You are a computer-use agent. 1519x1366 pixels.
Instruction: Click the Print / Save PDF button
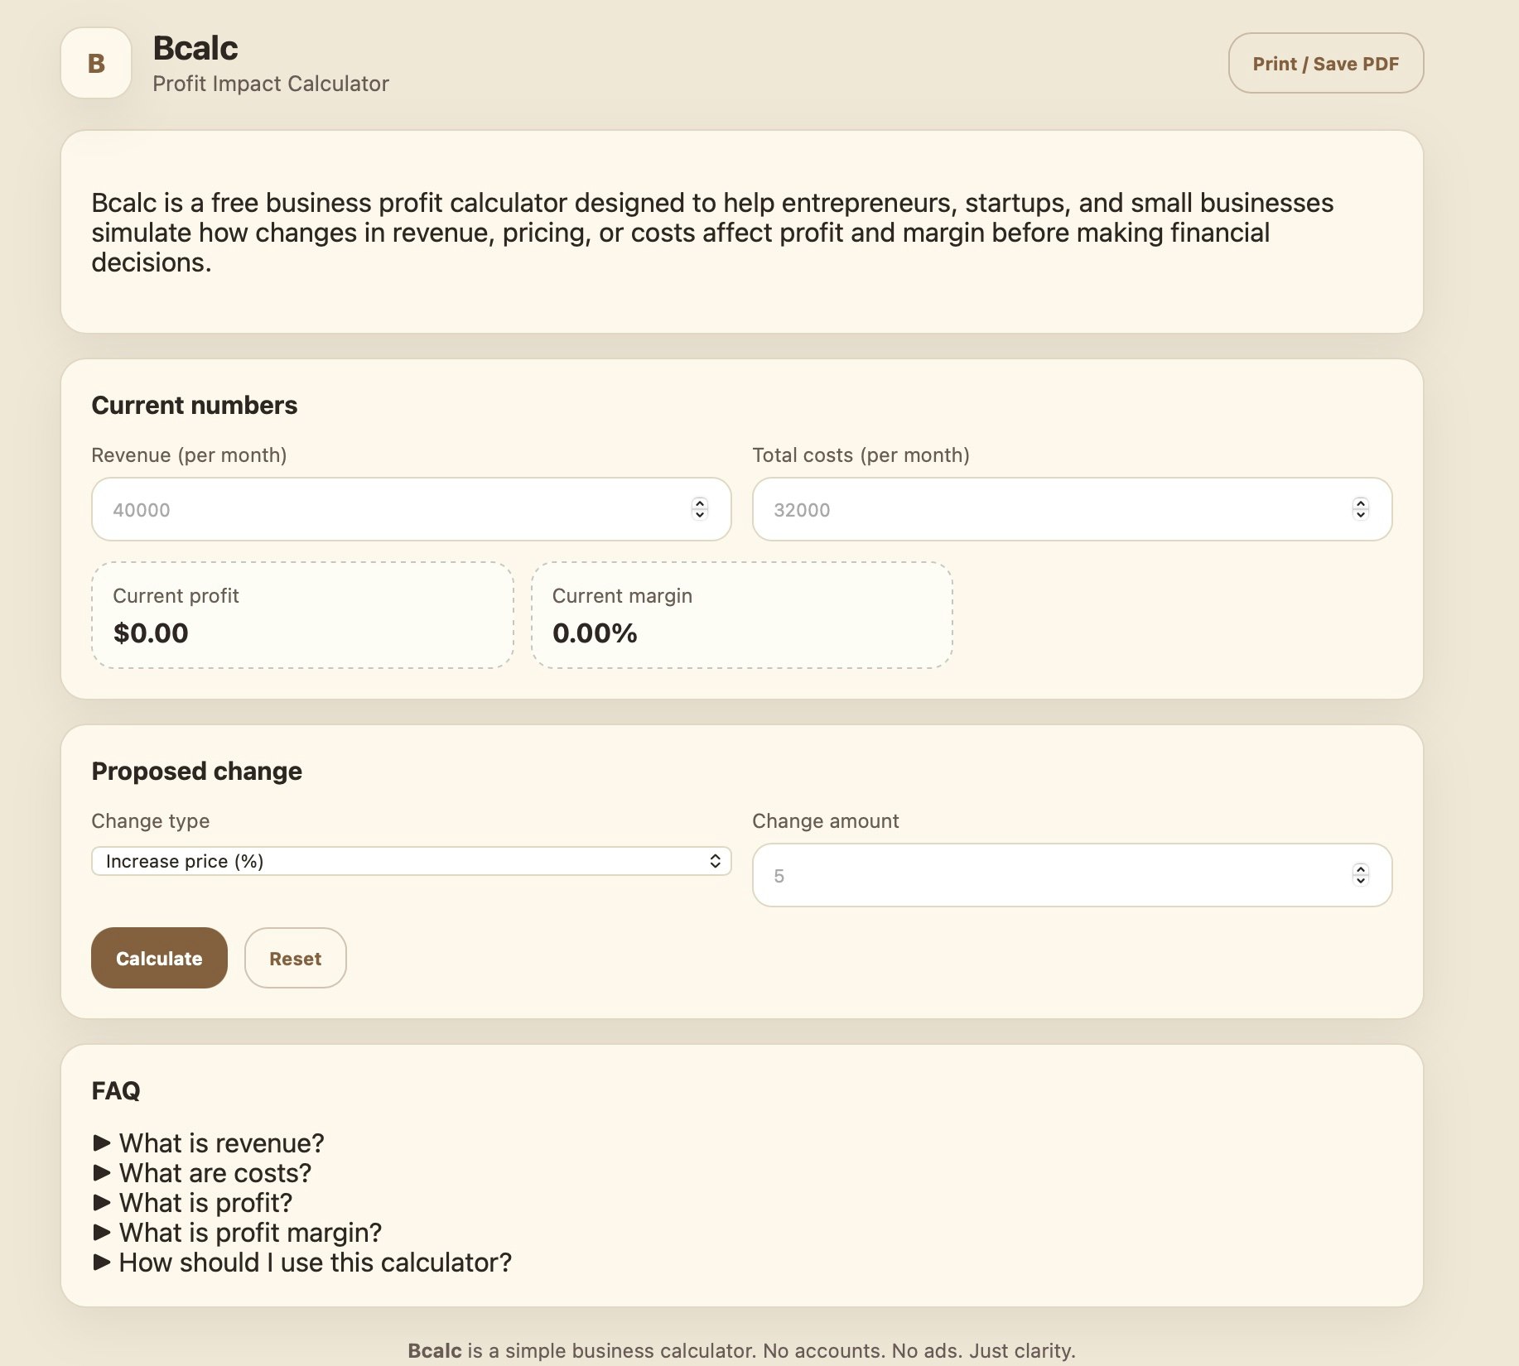1325,63
